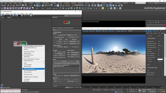Click the Stop button in the frame buffer
166x93 pixels.
coord(156,31)
